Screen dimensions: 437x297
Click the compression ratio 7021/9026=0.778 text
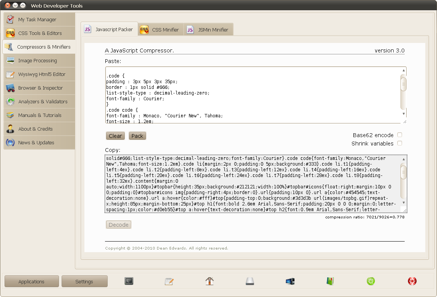[365, 217]
